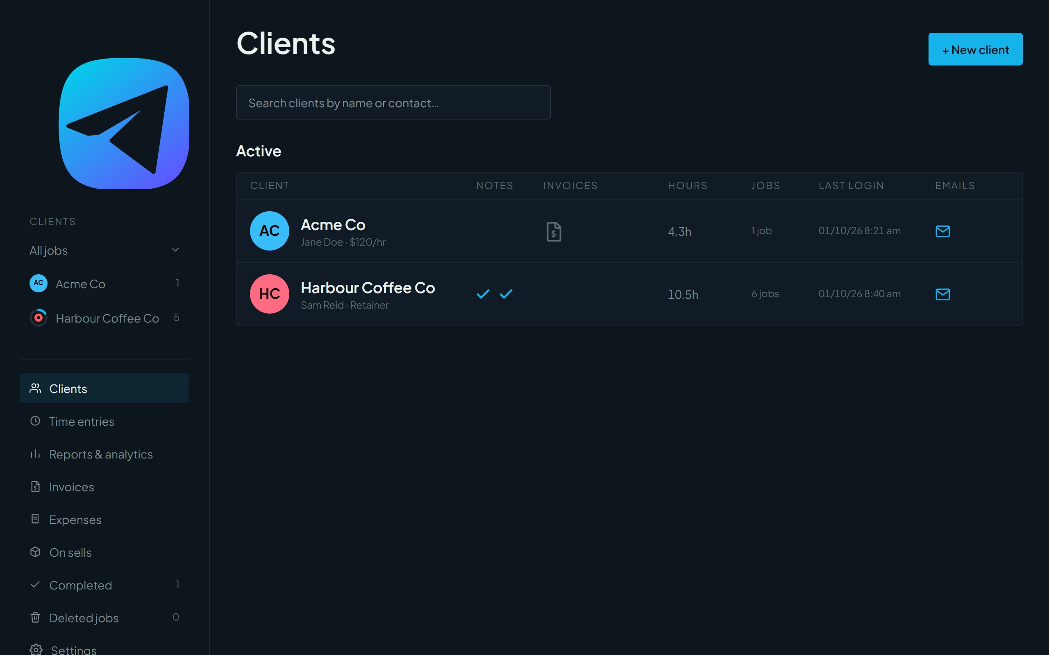Click the '1 job' cell
Image resolution: width=1049 pixels, height=655 pixels.
[x=761, y=230]
